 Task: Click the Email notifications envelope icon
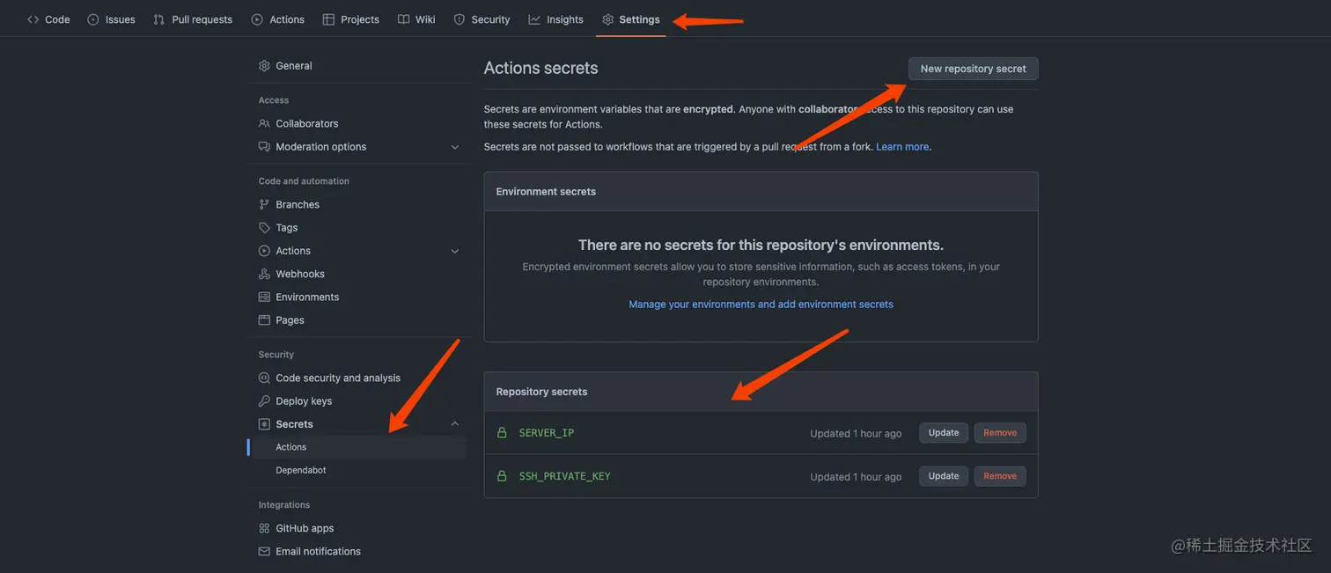point(264,552)
